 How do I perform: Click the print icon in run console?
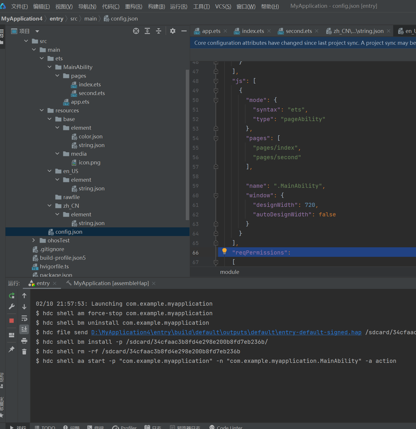click(x=24, y=341)
